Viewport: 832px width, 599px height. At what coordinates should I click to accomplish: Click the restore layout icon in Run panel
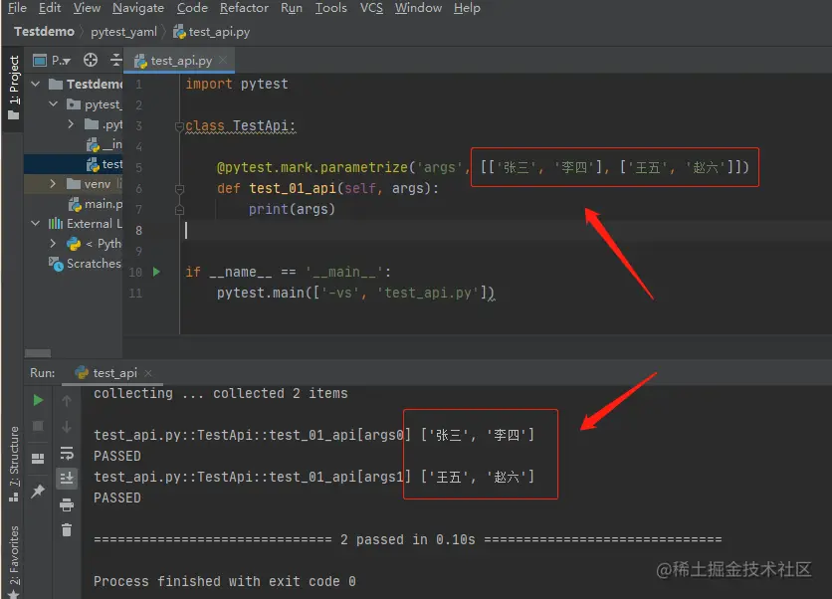pos(38,459)
